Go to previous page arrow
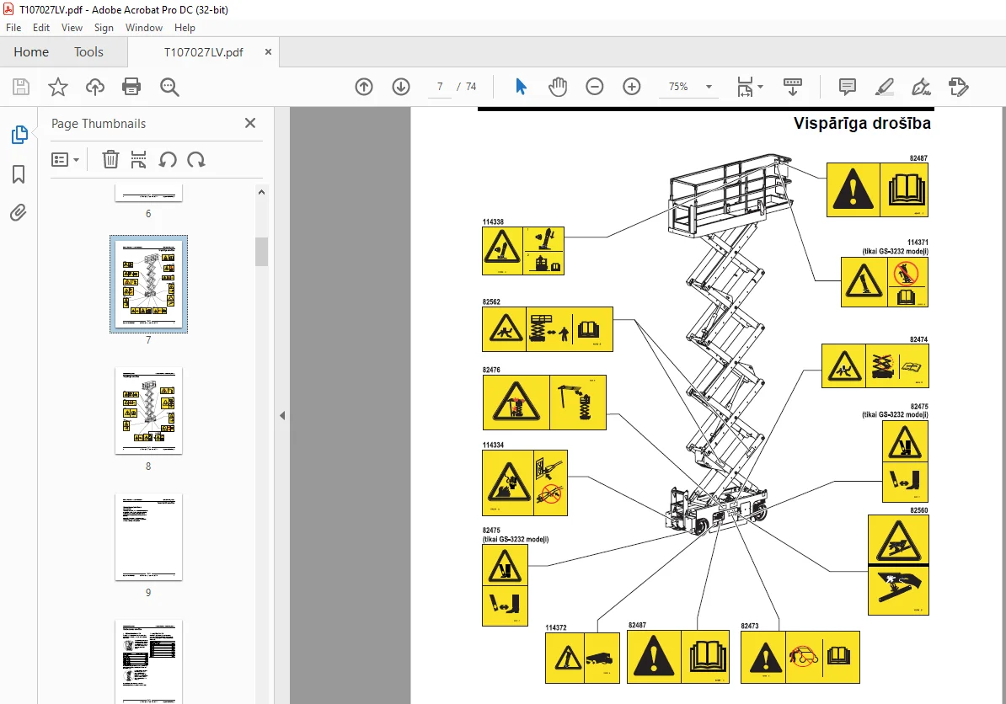The image size is (1006, 704). pyautogui.click(x=364, y=87)
